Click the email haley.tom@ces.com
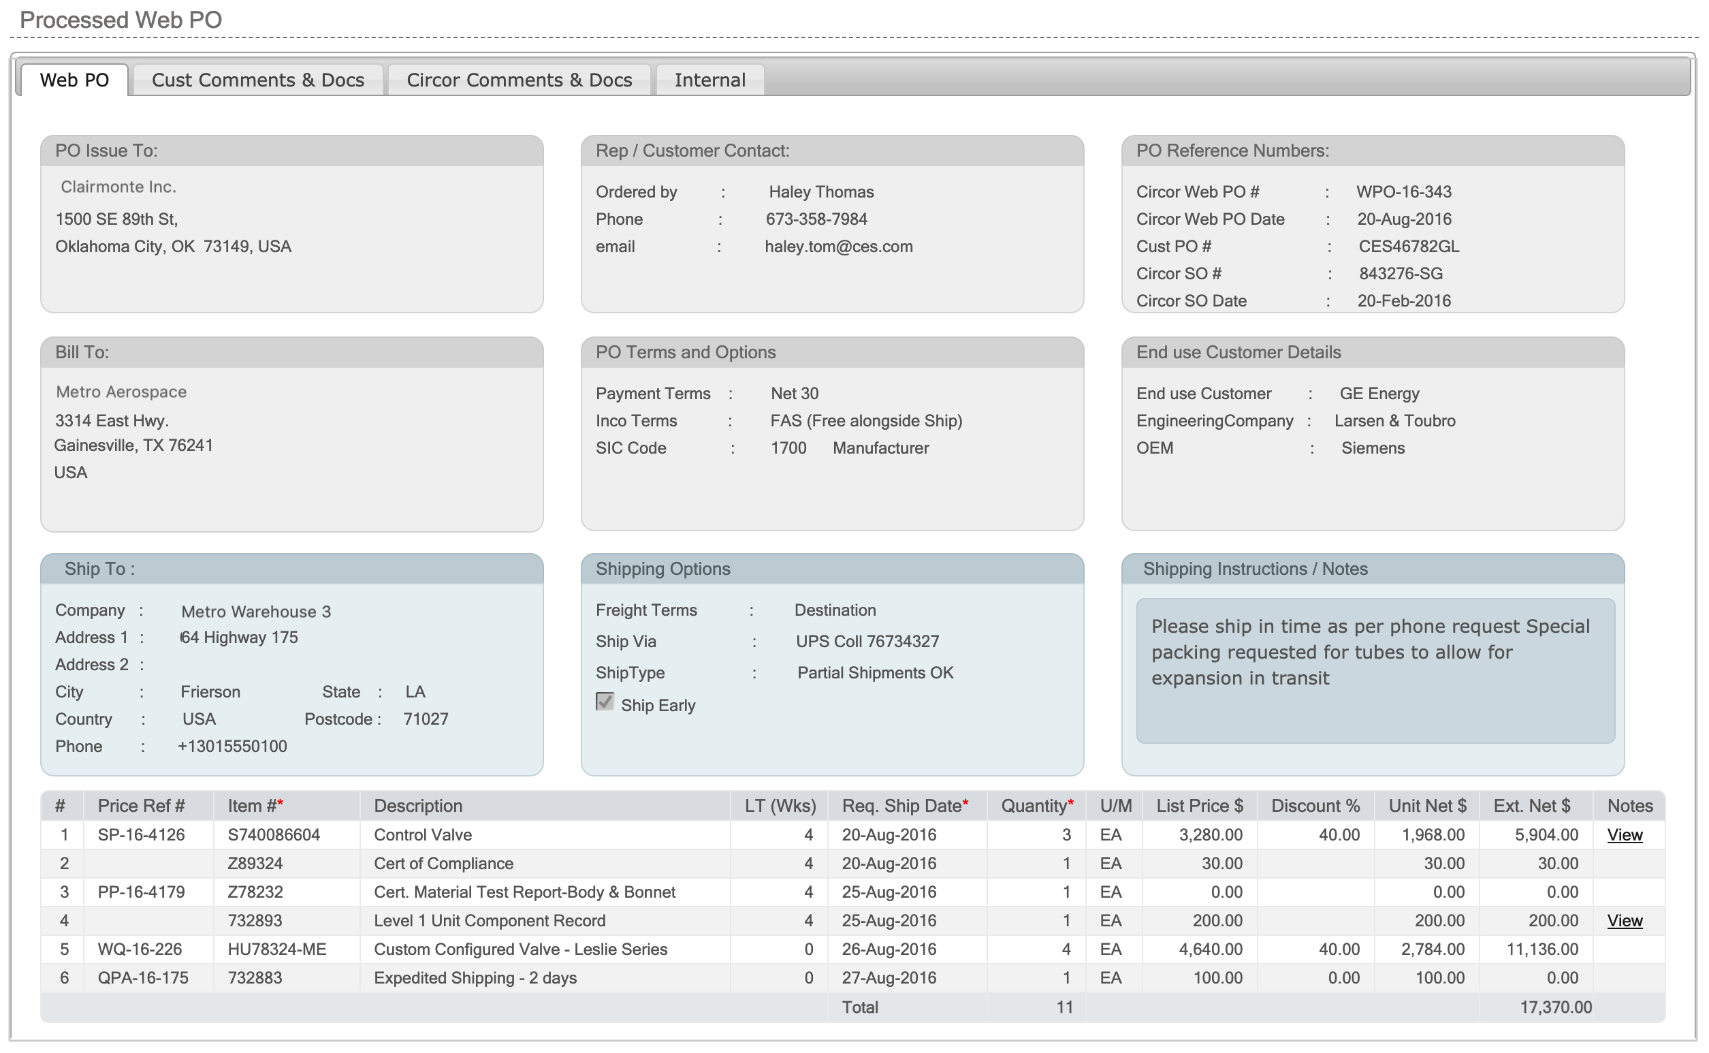Viewport: 1709px width, 1053px height. tap(839, 247)
